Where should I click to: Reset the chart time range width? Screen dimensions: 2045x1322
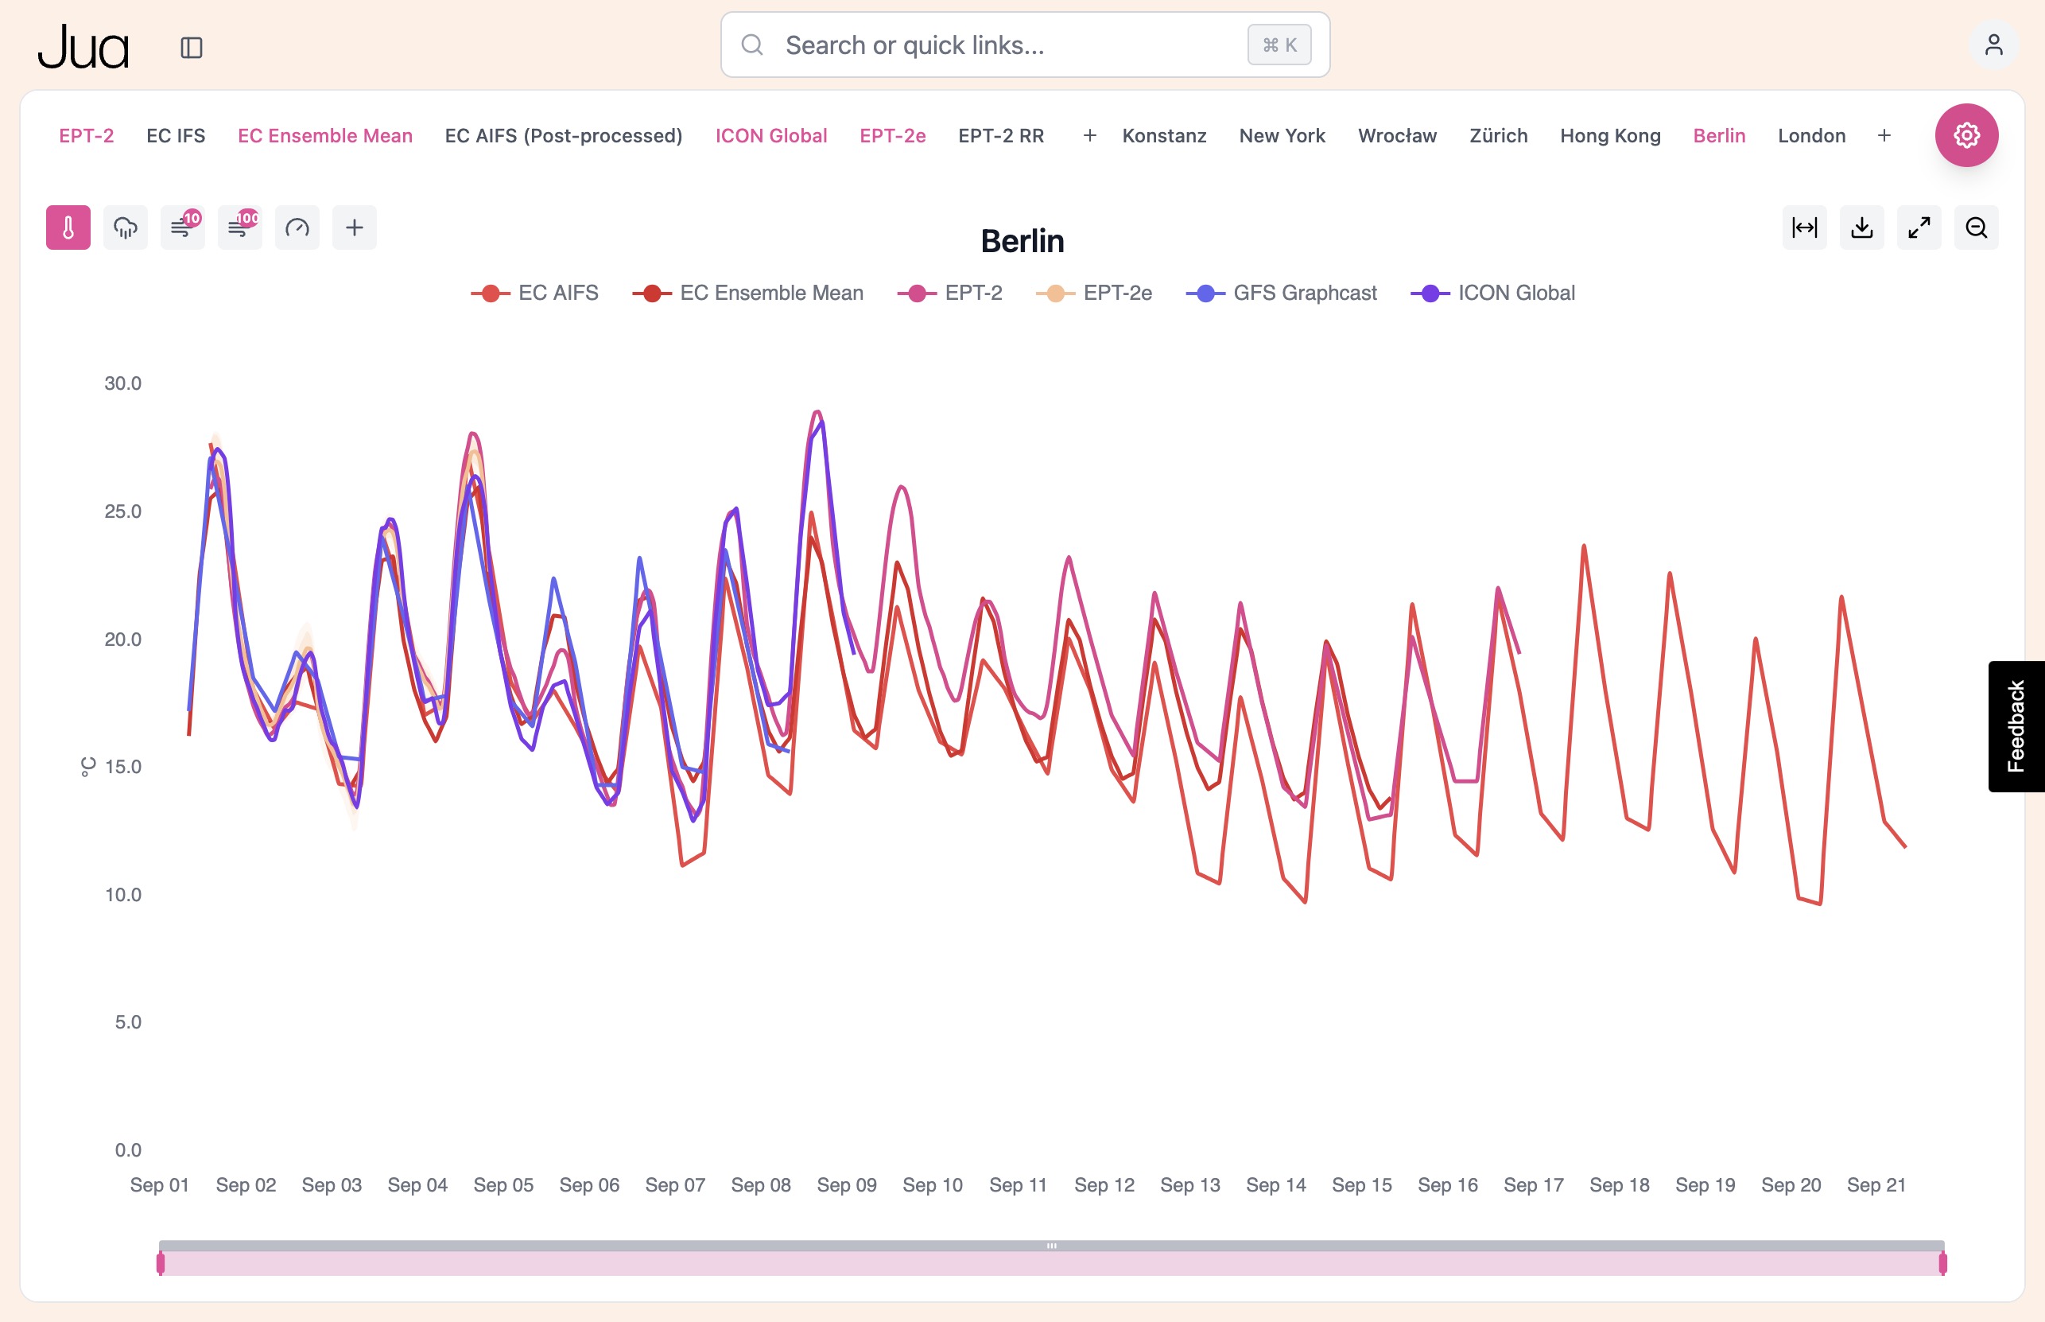click(1805, 227)
